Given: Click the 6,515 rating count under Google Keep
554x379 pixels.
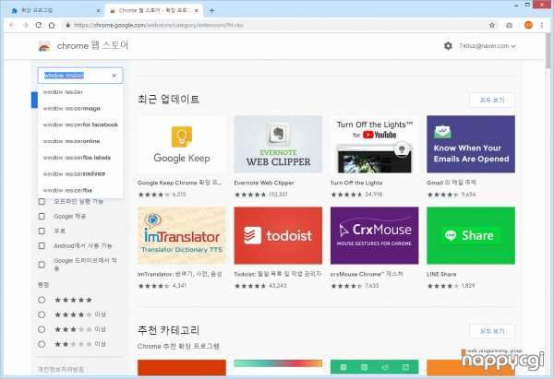Looking at the screenshot, I should click(x=179, y=194).
